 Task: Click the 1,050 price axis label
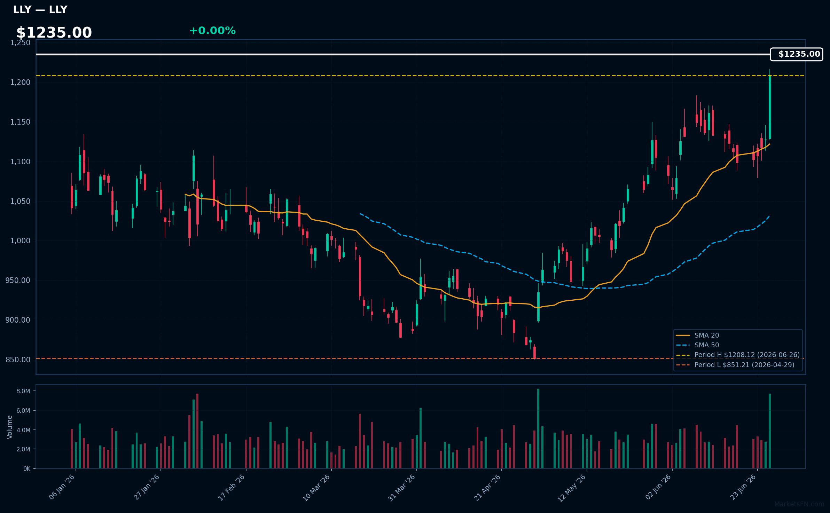coord(20,202)
